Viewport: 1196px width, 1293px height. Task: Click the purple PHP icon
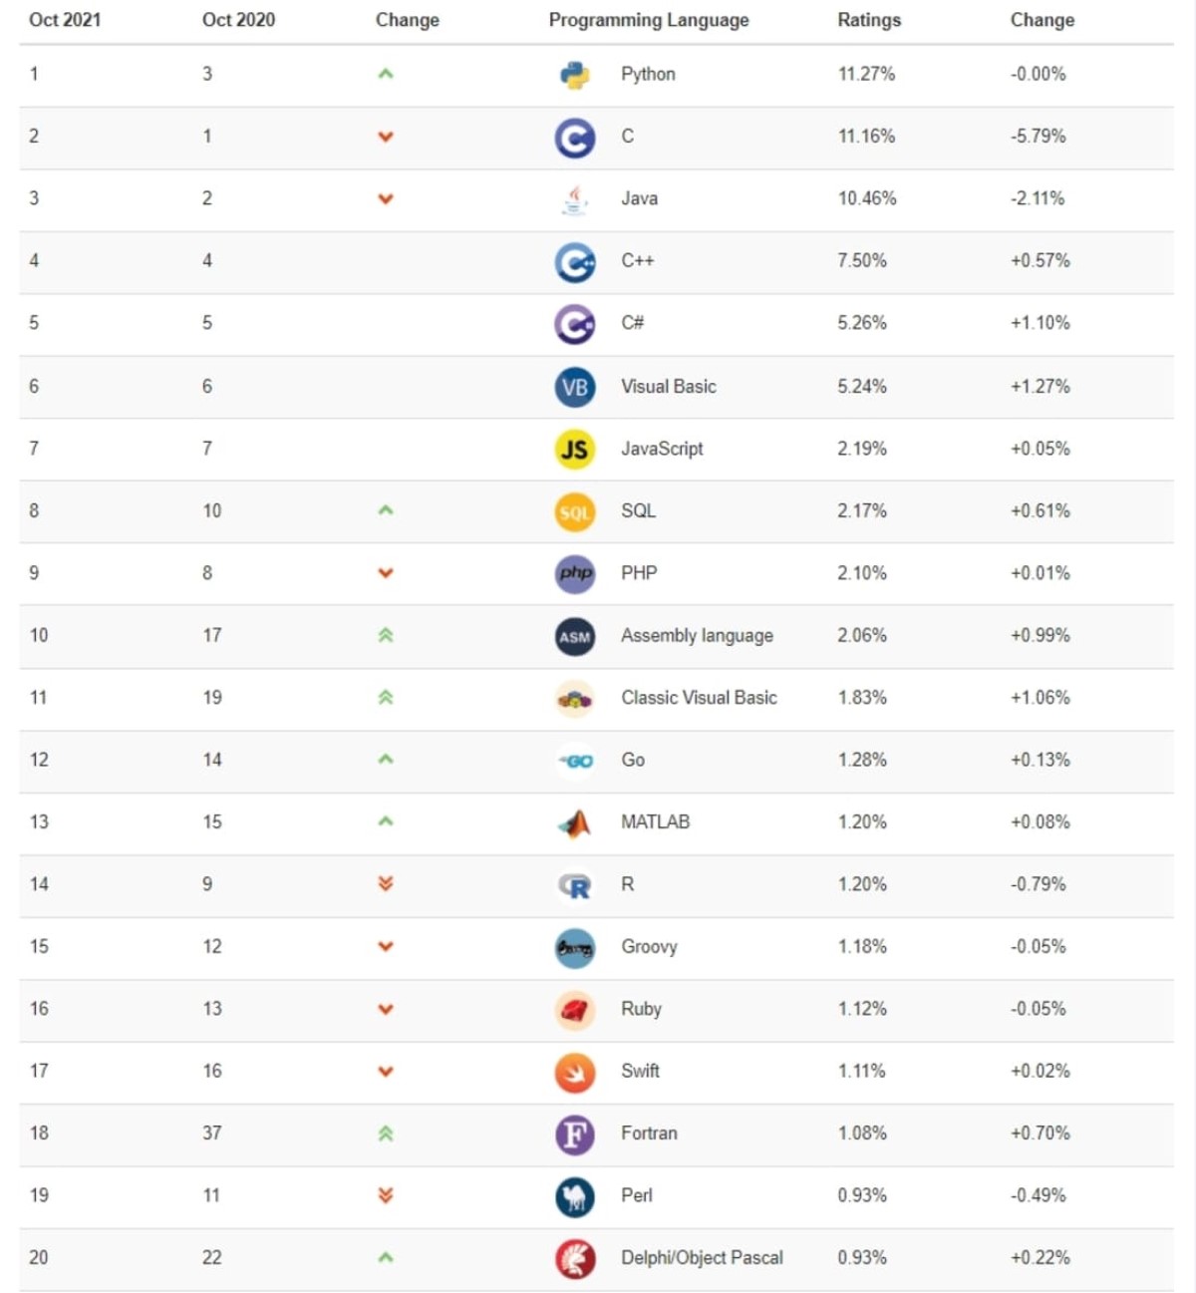coord(575,574)
